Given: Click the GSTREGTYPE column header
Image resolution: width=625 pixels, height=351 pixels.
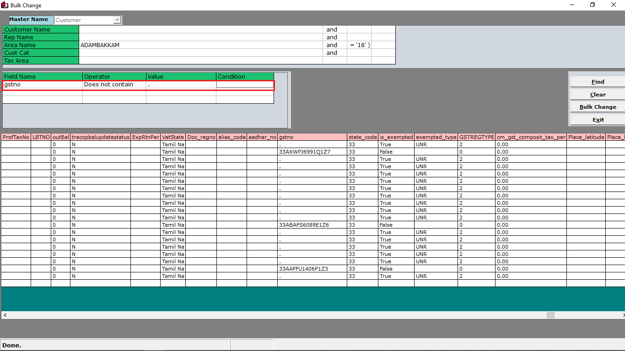Looking at the screenshot, I should pyautogui.click(x=477, y=137).
